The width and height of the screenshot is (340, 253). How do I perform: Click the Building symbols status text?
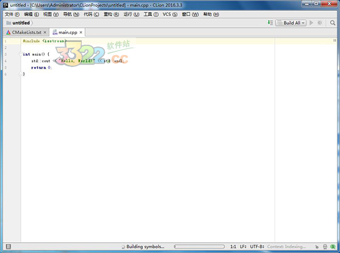(x=145, y=247)
